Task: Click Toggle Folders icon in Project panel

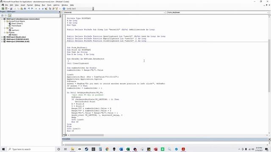Action: [9, 16]
